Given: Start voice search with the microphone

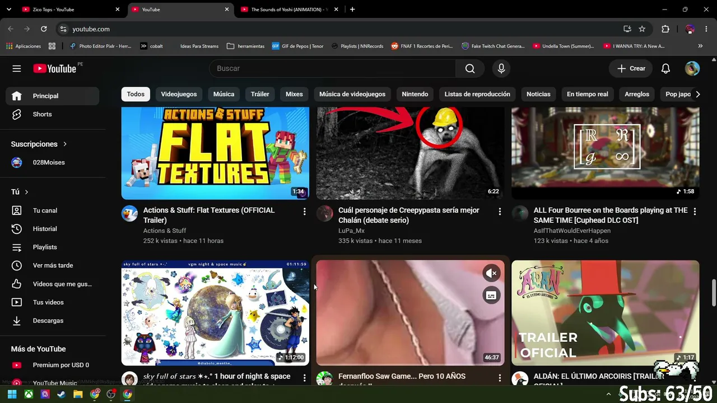Looking at the screenshot, I should 501,68.
